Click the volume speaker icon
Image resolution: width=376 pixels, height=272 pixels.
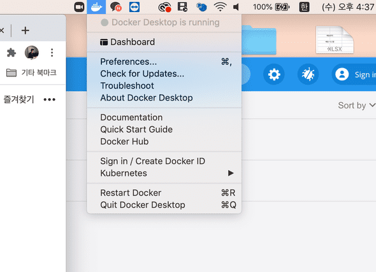click(x=236, y=7)
